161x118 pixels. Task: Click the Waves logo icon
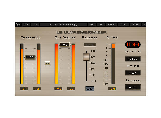click(x=18, y=24)
